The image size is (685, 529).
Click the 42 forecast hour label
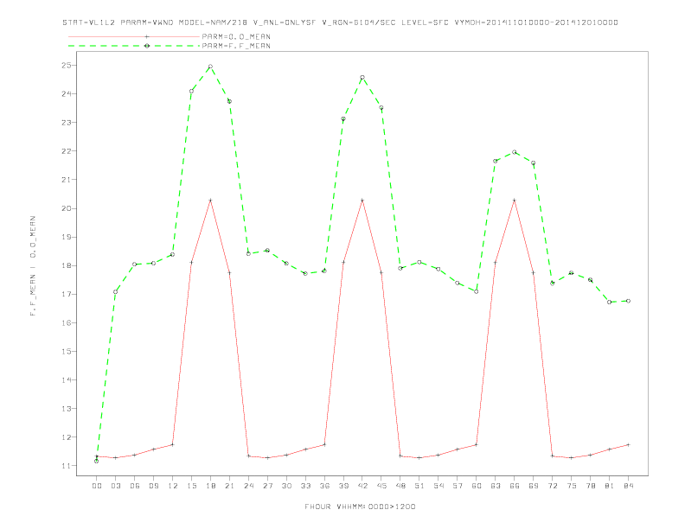point(362,486)
